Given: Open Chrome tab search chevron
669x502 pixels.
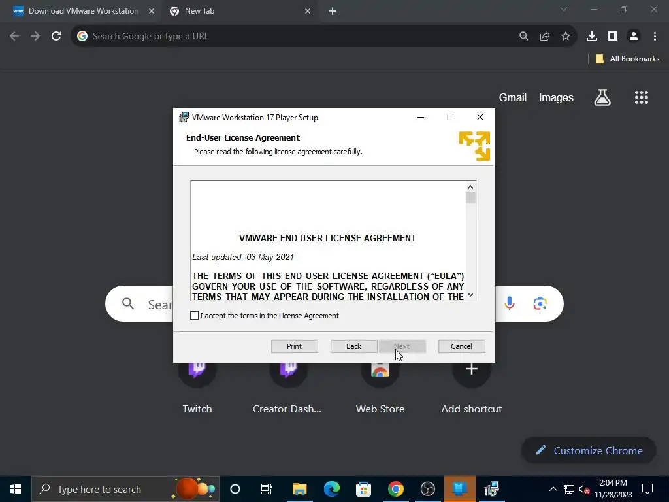Looking at the screenshot, I should tap(564, 9).
